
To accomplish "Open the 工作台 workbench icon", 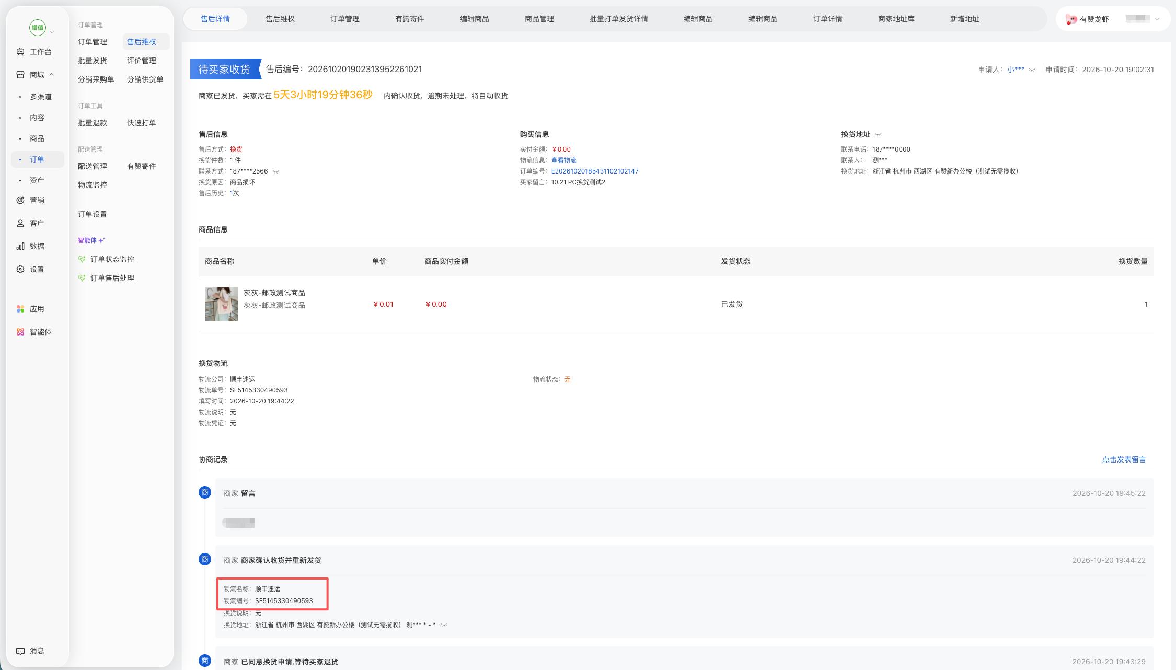I will [20, 52].
